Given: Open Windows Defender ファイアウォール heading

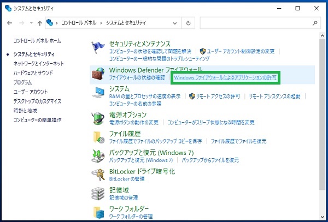Looking at the screenshot, I should [x=156, y=70].
